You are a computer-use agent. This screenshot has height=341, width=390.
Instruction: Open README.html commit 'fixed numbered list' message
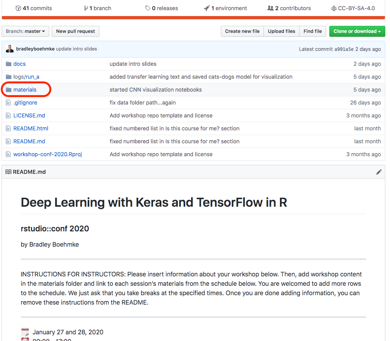[175, 128]
